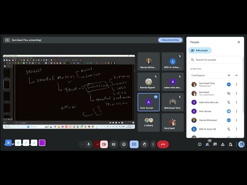247x185 pixels.
Task: Click the Contributors heading text
Action: pyautogui.click(x=198, y=76)
